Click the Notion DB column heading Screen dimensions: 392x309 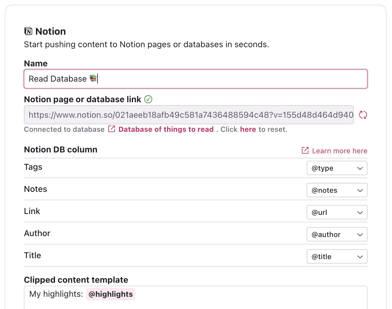(x=61, y=149)
